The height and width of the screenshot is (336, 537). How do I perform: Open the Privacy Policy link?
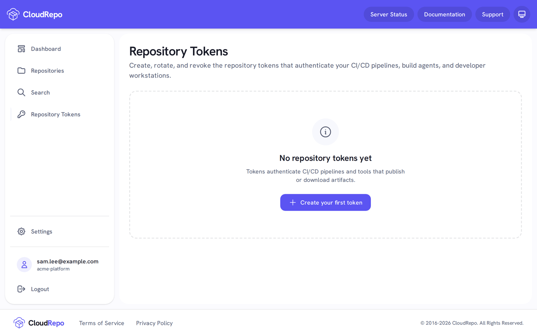(x=154, y=323)
